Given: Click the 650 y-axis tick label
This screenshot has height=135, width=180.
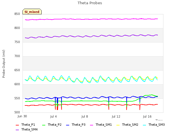Looking at the screenshot, I should tap(17, 70).
